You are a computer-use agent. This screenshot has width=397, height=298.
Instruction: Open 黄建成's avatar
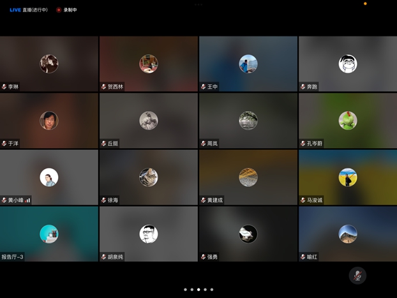click(x=248, y=177)
